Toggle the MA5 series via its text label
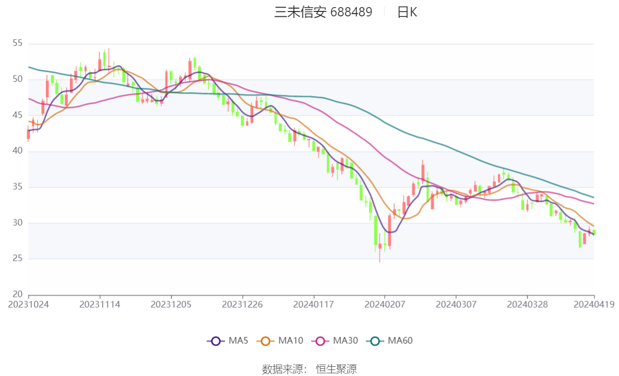This screenshot has height=376, width=619. pyautogui.click(x=238, y=341)
